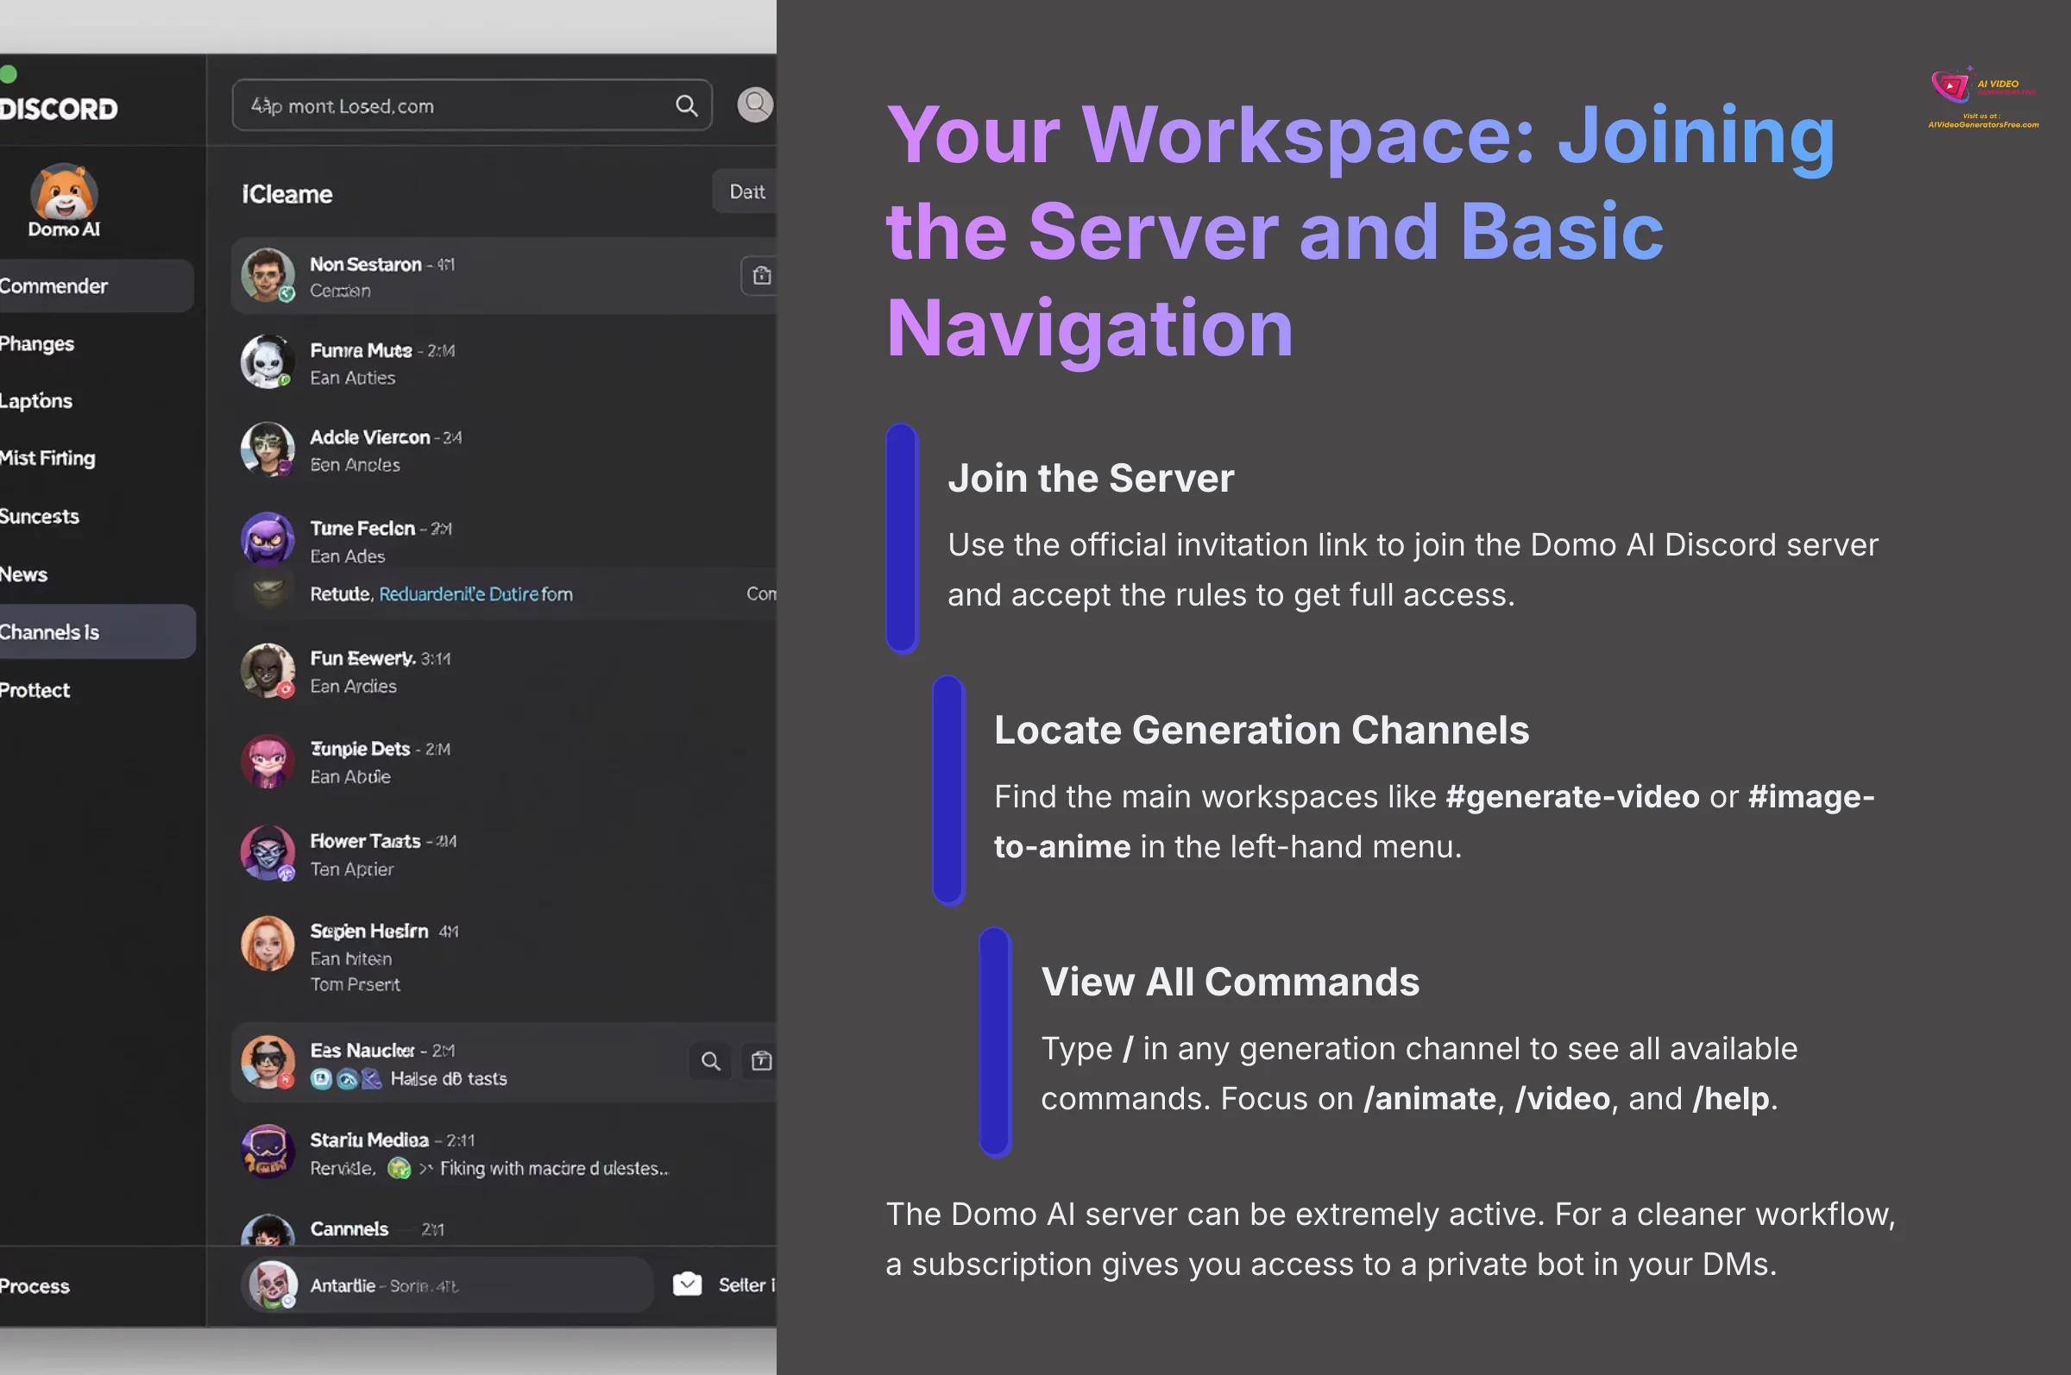Image resolution: width=2071 pixels, height=1375 pixels.
Task: Click the Tune Feclon name
Action: [x=362, y=528]
